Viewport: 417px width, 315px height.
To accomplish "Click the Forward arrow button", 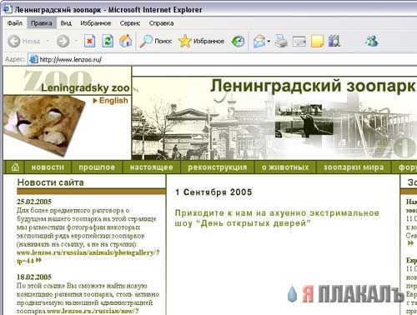I will point(63,41).
